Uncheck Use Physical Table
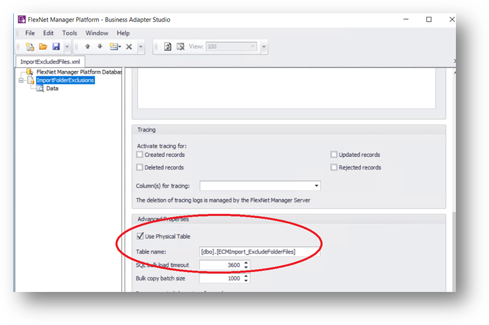 140,236
